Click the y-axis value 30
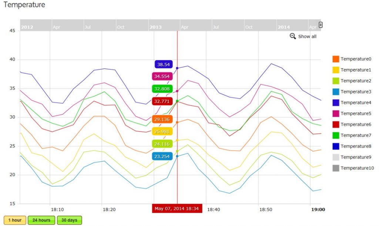 click(x=12, y=117)
